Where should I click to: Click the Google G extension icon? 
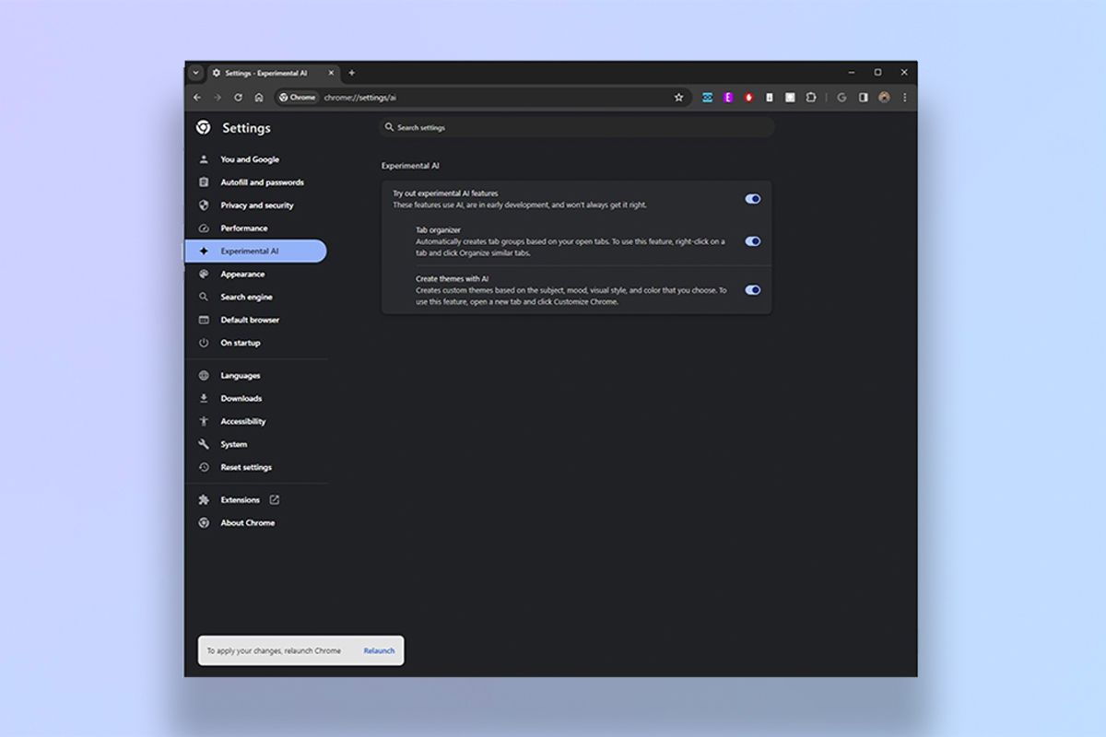point(841,97)
